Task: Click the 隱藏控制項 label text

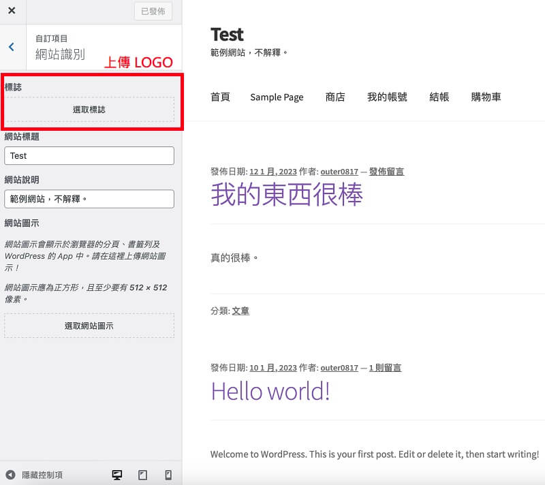Action: pyautogui.click(x=42, y=475)
